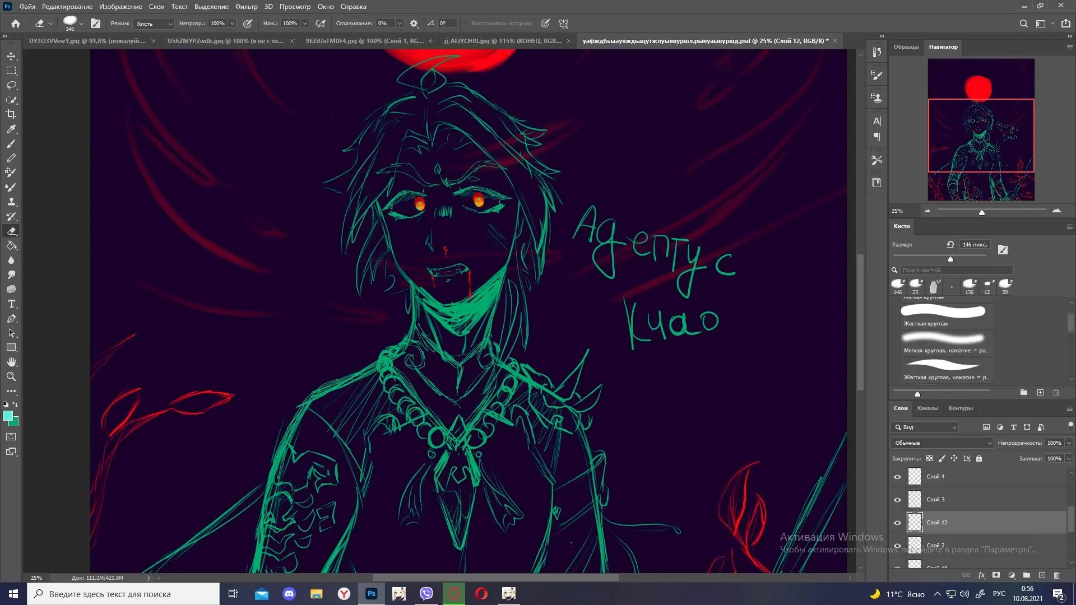Select the Move tool
The image size is (1076, 605).
(11, 57)
